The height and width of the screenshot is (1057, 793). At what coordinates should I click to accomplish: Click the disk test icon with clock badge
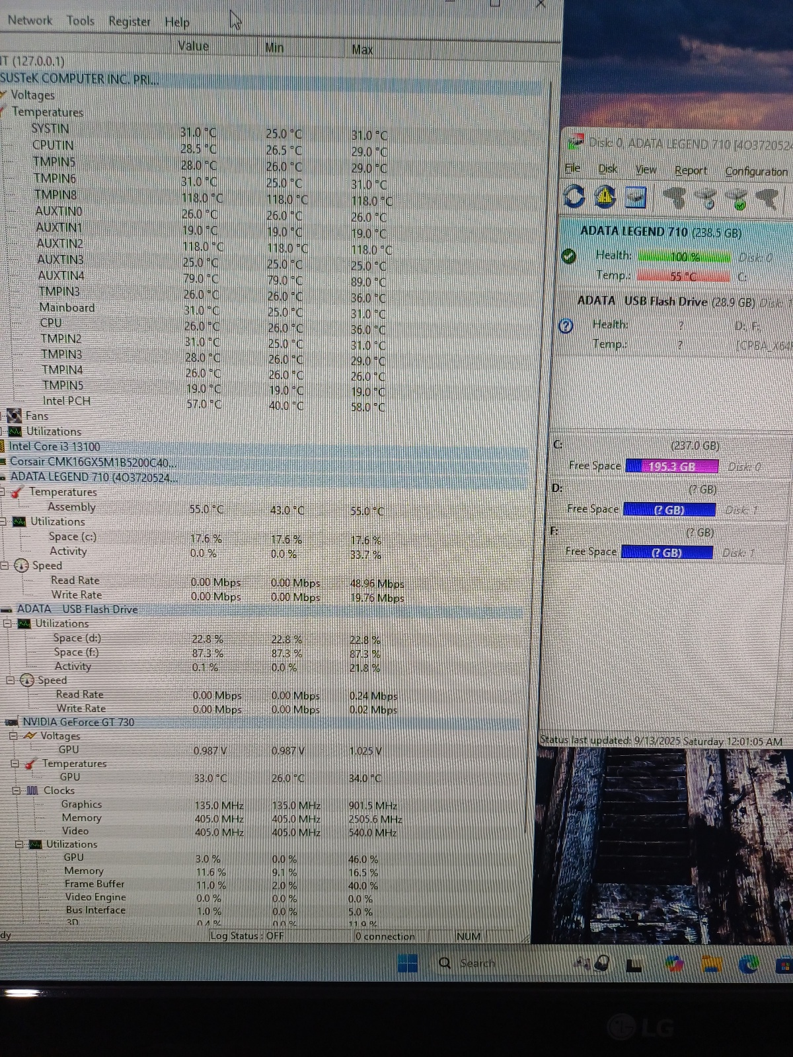(706, 198)
